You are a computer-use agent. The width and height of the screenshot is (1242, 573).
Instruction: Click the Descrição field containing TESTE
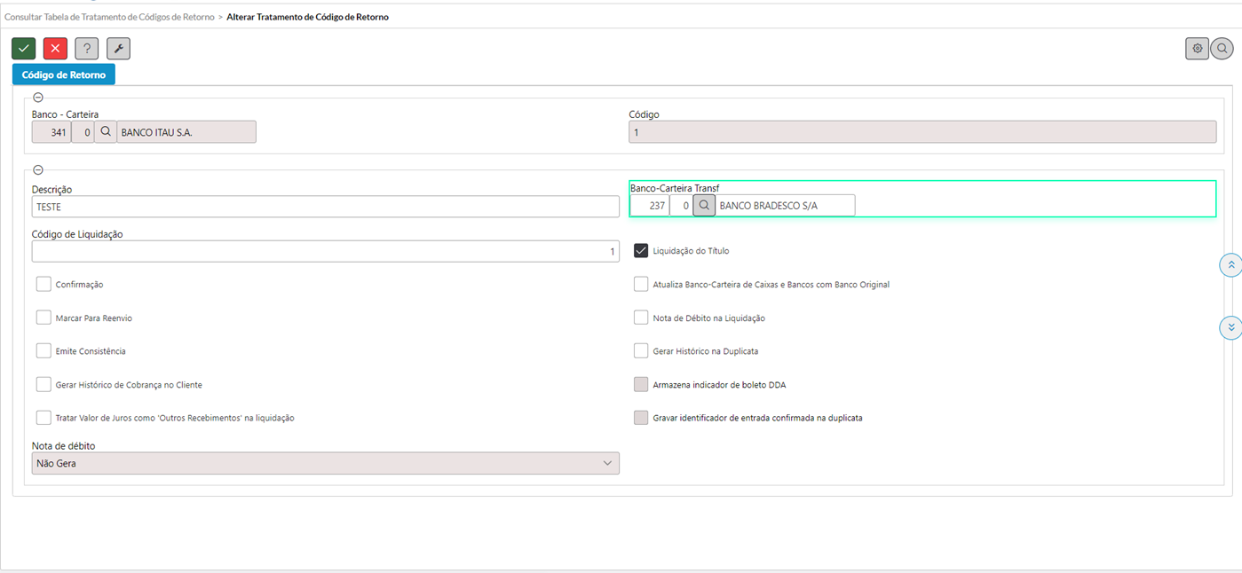325,206
